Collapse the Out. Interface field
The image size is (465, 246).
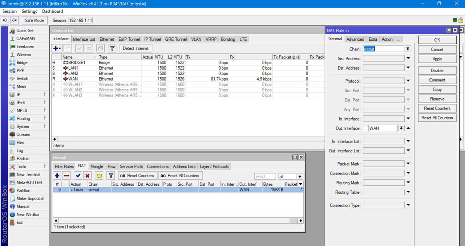[408, 128]
